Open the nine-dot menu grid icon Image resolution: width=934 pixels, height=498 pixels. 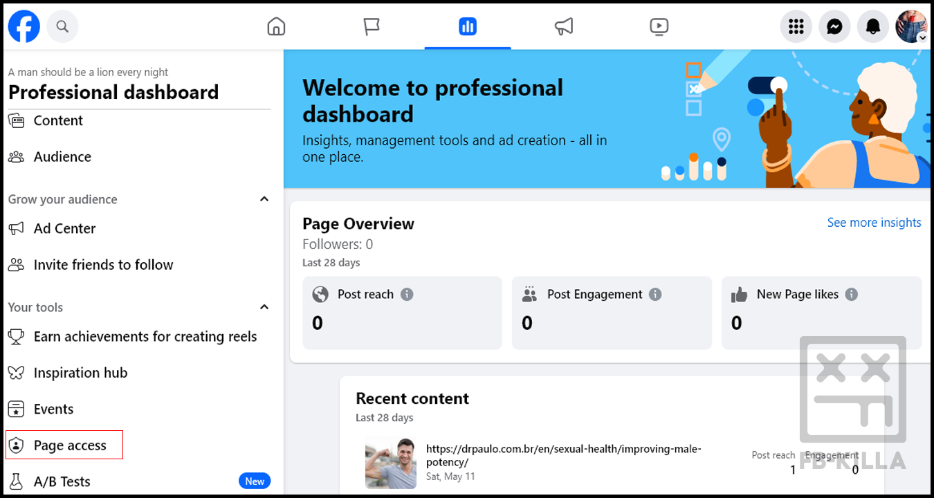(x=796, y=27)
